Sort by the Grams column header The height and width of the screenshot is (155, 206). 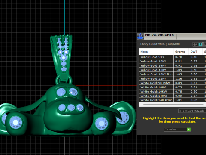[x=181, y=52]
